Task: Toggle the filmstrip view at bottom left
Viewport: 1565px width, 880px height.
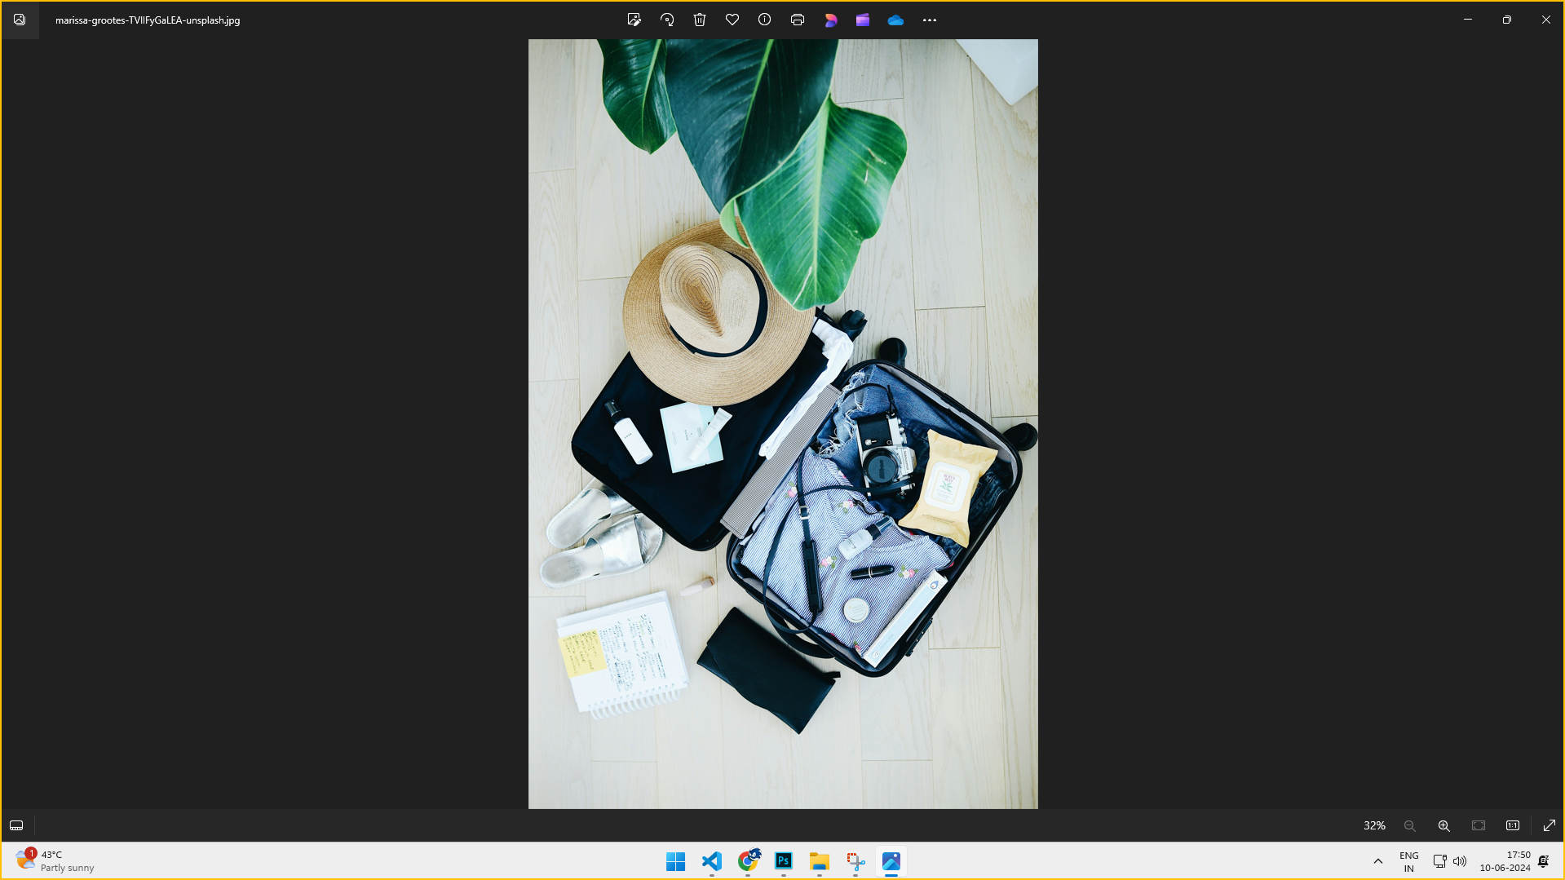Action: point(16,825)
